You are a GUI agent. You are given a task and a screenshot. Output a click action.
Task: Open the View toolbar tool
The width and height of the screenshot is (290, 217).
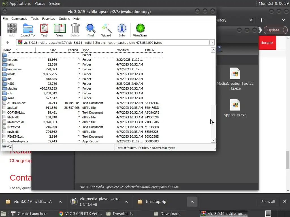[59, 30]
